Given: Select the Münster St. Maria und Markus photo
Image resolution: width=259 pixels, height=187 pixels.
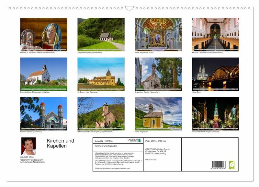Looking at the screenshot, I should click(x=44, y=34).
